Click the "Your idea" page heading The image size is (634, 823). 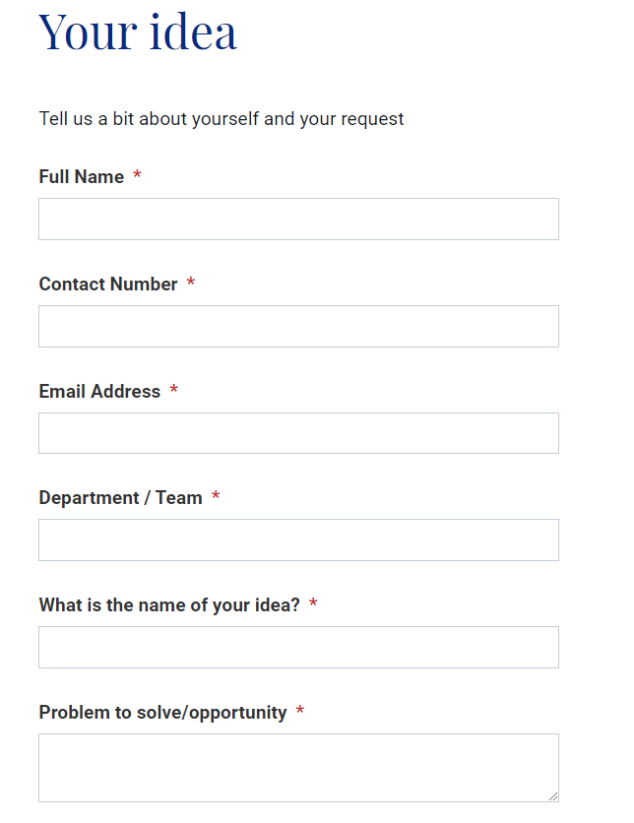click(138, 32)
